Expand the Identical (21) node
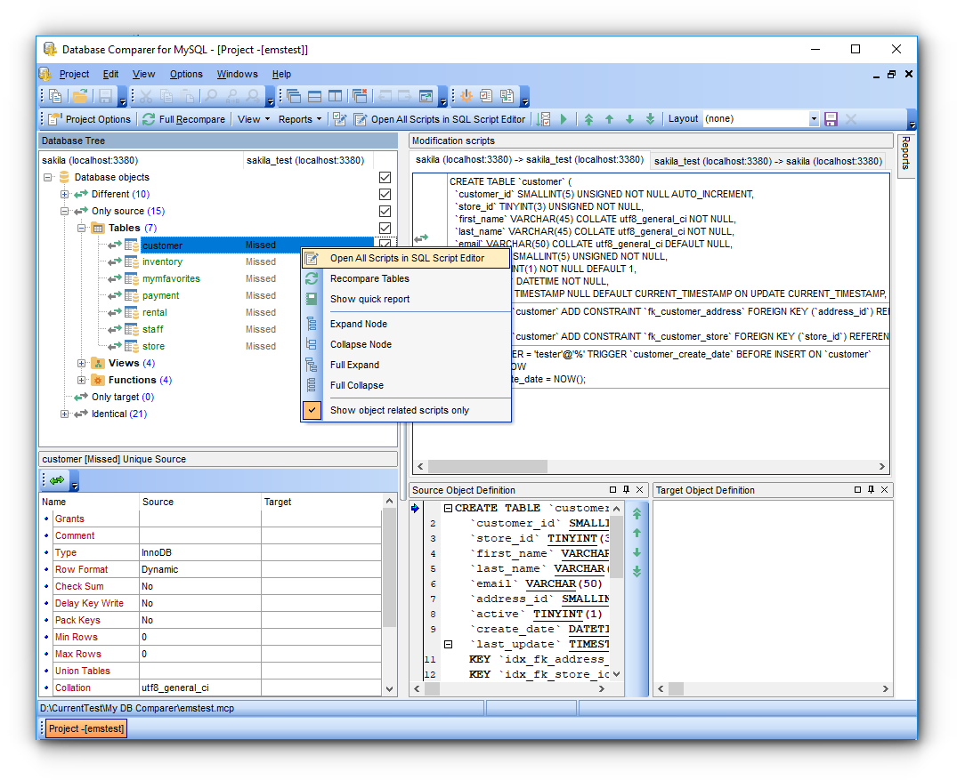The width and height of the screenshot is (957, 780). coord(65,414)
